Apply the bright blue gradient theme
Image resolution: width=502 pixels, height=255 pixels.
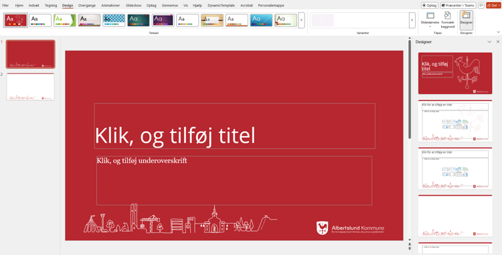[x=261, y=20]
